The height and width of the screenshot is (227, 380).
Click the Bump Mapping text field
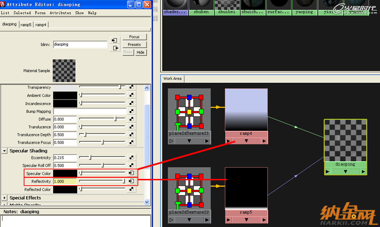[90, 111]
